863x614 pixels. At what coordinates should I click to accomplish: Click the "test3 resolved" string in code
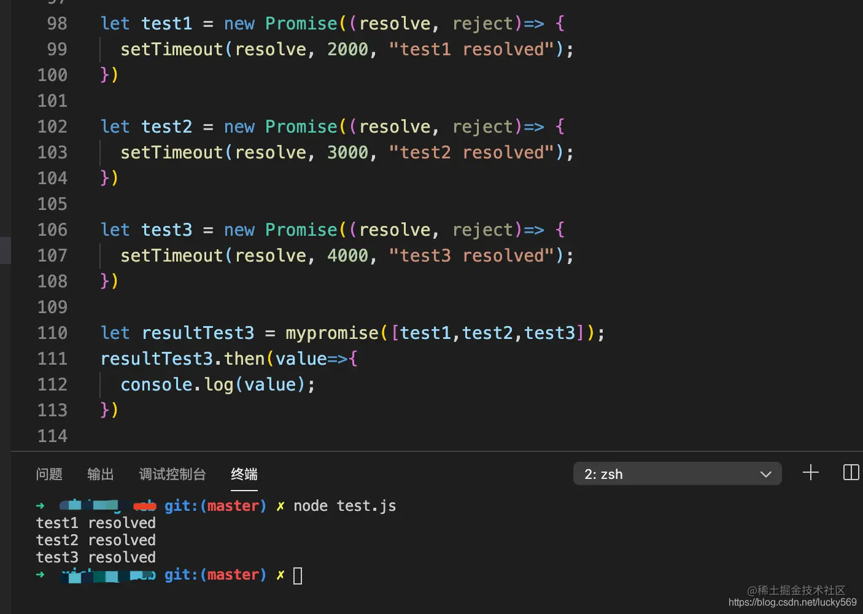(471, 255)
